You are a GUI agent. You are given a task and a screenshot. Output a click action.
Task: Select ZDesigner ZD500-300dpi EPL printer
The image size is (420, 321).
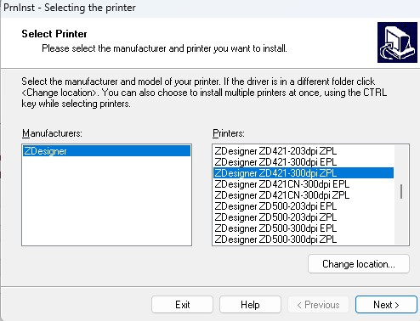click(x=304, y=228)
